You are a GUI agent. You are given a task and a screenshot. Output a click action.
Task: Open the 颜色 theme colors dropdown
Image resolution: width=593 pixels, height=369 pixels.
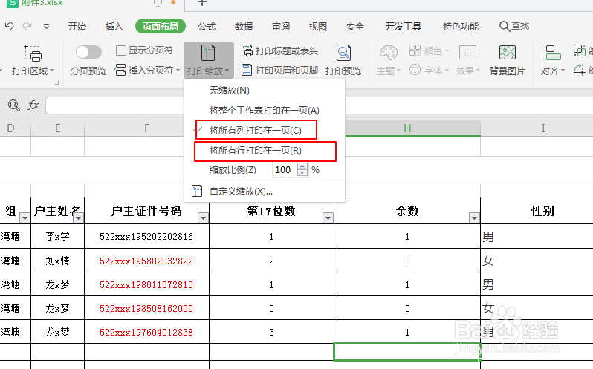click(430, 50)
